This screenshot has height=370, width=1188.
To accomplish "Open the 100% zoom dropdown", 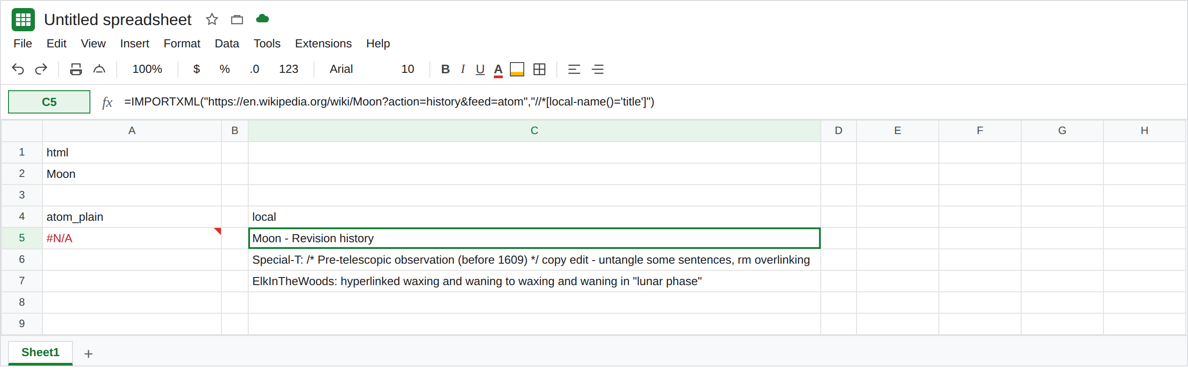I will pyautogui.click(x=147, y=69).
